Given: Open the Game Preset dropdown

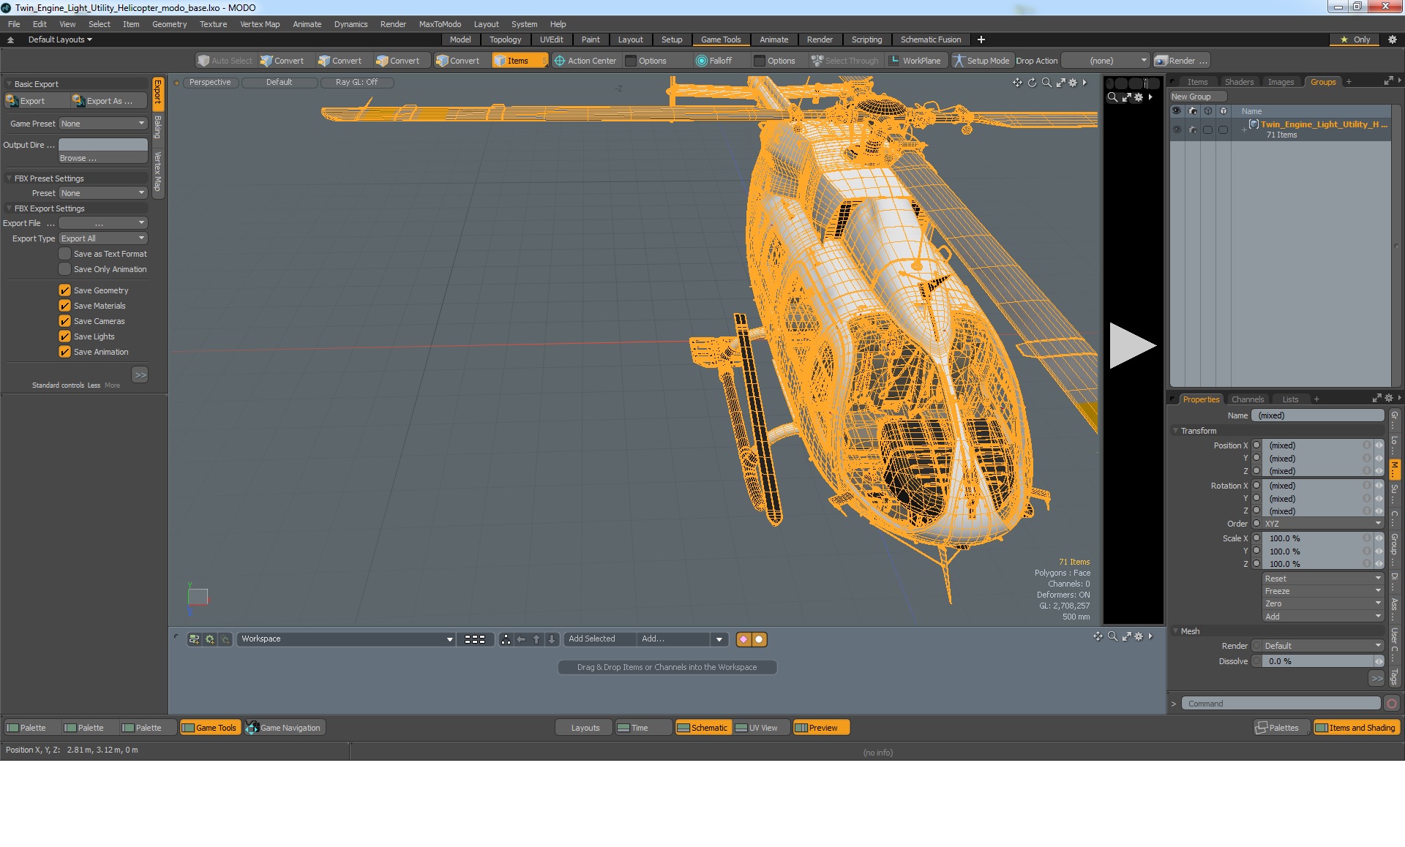Looking at the screenshot, I should pos(103,124).
